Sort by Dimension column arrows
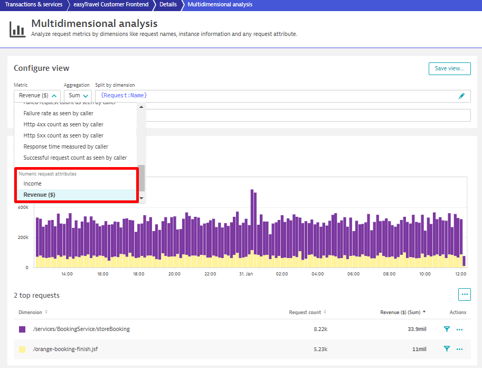Viewport: 482px width, 368px height. 46,312
